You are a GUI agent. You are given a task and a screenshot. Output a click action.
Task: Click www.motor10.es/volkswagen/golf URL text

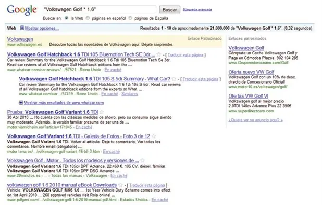point(258,87)
